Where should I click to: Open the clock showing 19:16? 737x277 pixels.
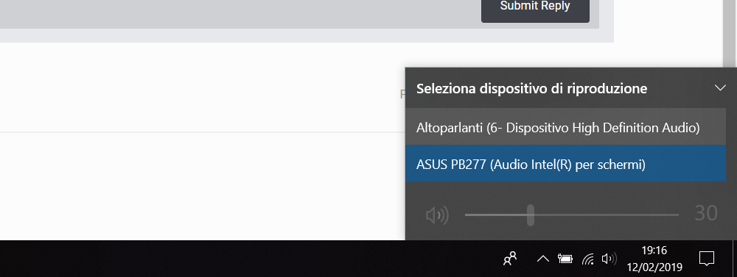[654, 259]
